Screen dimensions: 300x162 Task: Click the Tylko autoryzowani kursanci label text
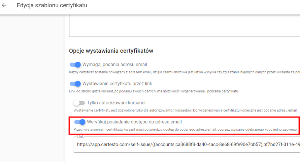tap(116, 103)
